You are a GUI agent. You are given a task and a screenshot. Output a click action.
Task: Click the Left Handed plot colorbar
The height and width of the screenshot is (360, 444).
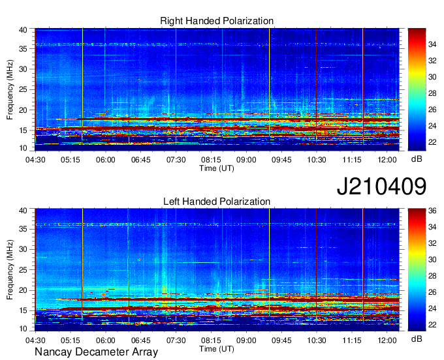point(417,270)
